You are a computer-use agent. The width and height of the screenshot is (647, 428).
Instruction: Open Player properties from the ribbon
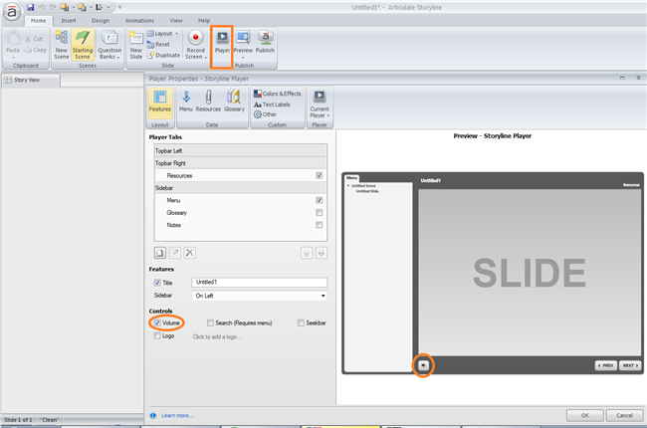click(x=223, y=43)
